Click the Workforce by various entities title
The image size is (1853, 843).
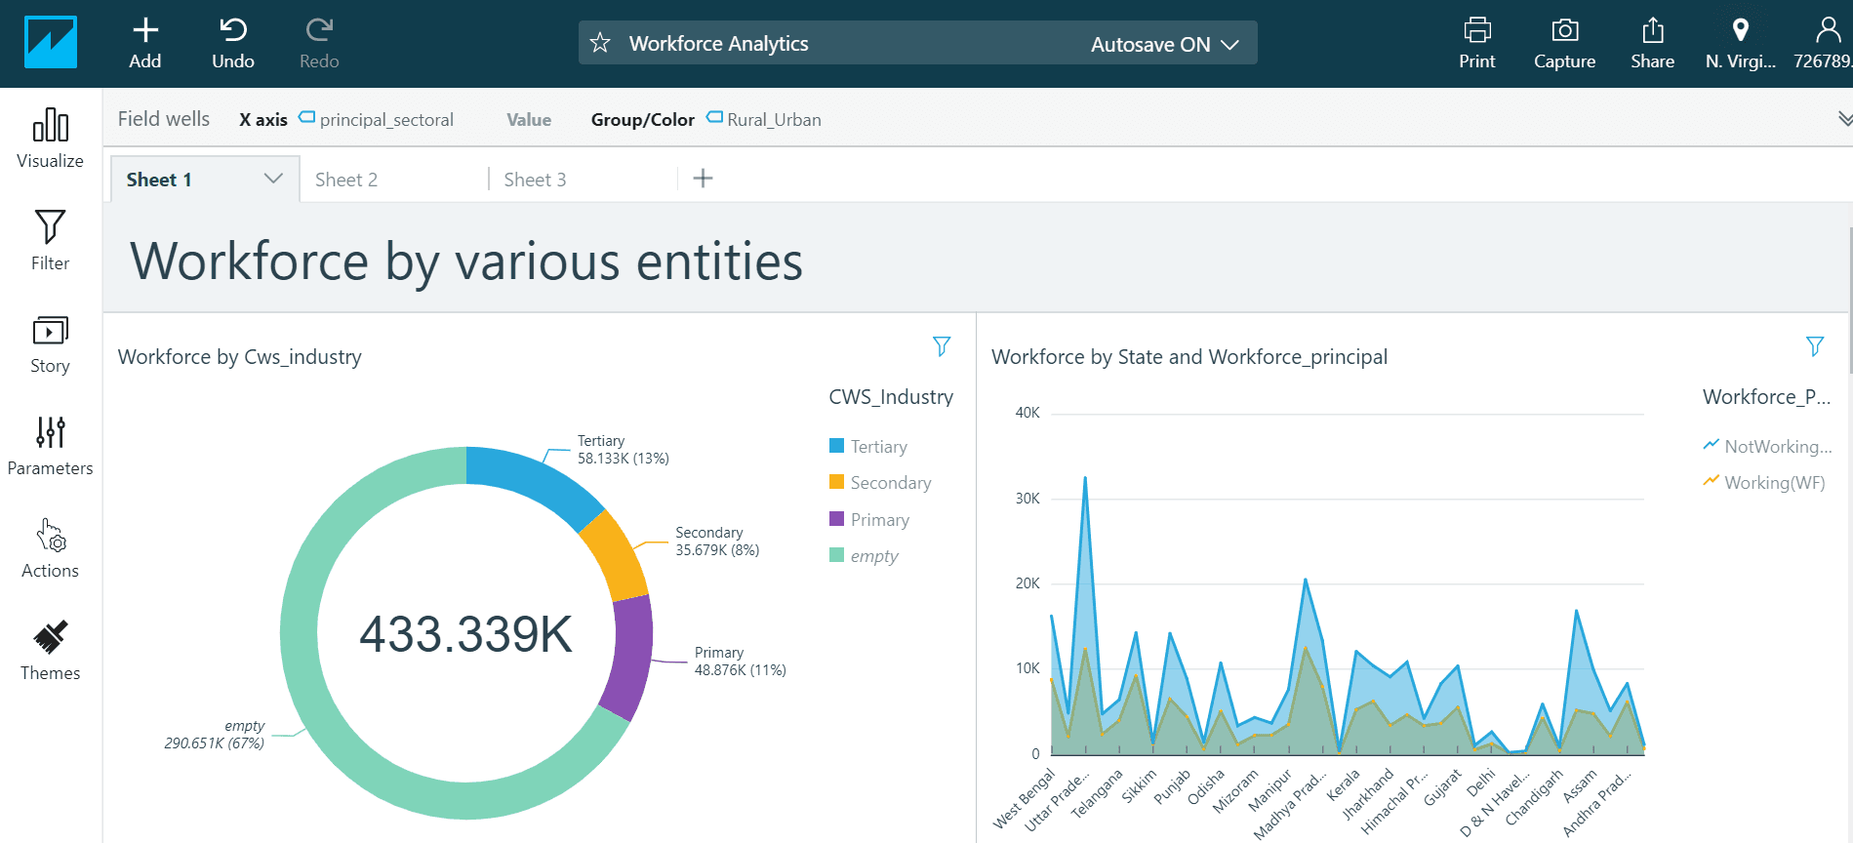click(466, 261)
